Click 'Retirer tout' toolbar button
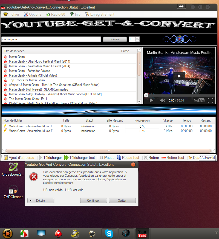This screenshot has height=239, width=219. (x=173, y=158)
